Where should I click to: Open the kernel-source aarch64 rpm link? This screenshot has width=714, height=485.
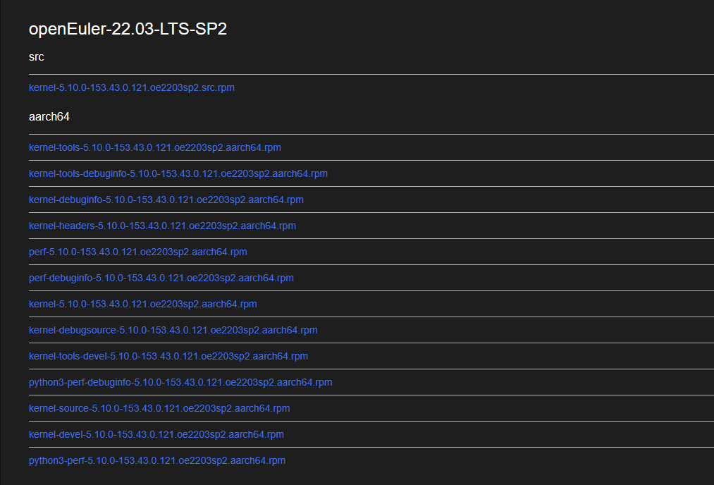[x=159, y=409]
